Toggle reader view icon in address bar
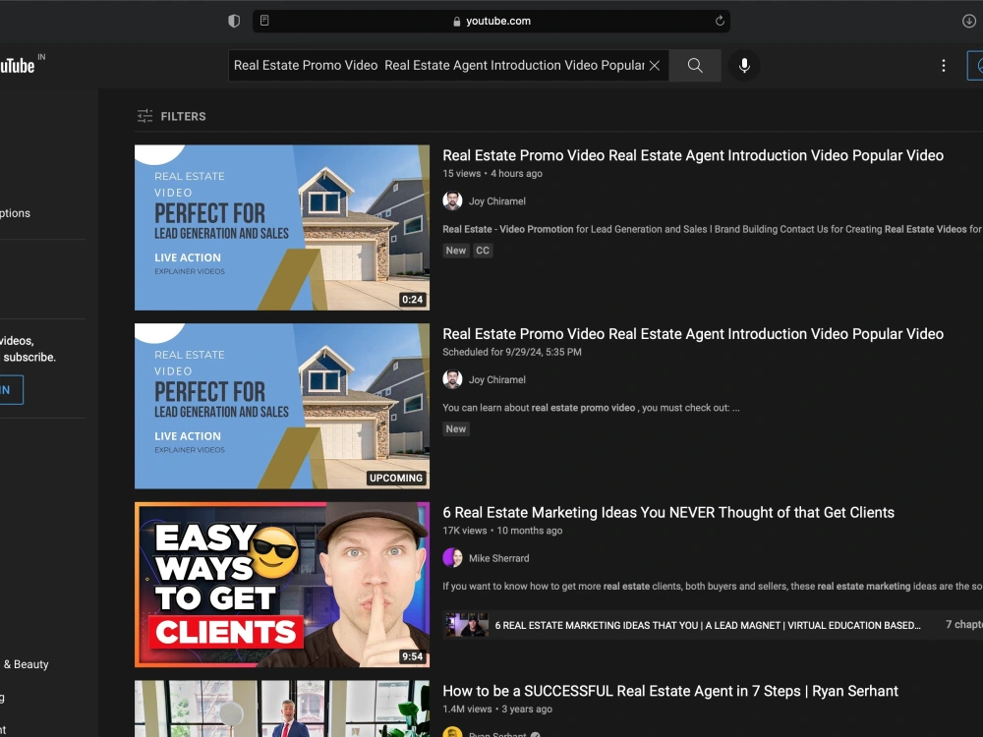The height and width of the screenshot is (737, 983). [x=264, y=21]
